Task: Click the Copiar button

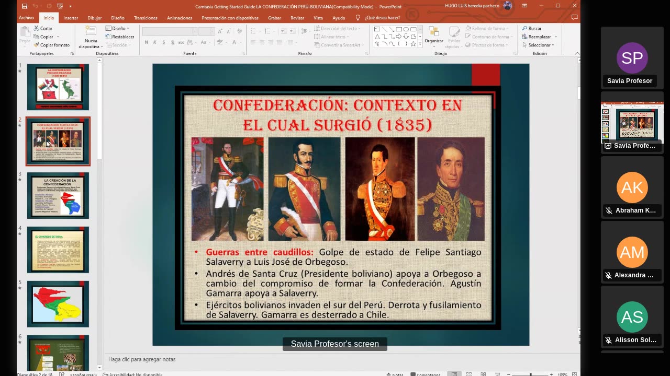Action: tap(43, 37)
